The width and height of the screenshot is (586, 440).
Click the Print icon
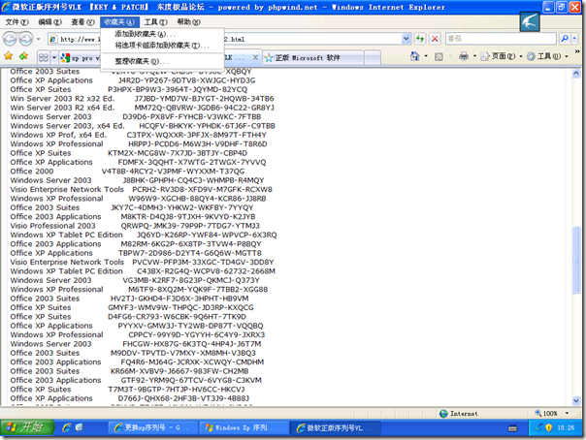click(464, 56)
